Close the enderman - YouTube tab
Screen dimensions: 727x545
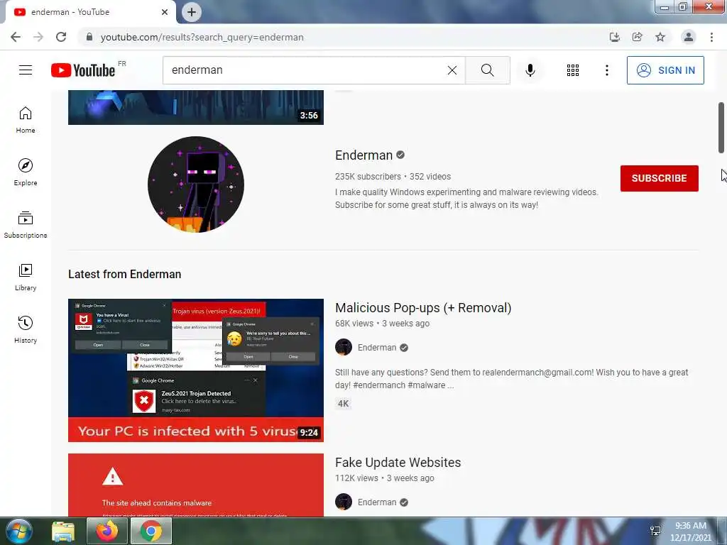(165, 12)
